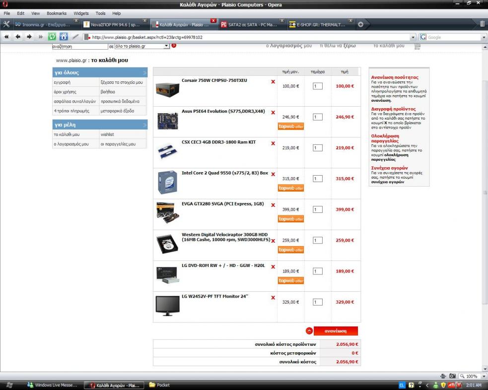Click the vertical page scrollbar
488x390 pixels.
coord(485,193)
